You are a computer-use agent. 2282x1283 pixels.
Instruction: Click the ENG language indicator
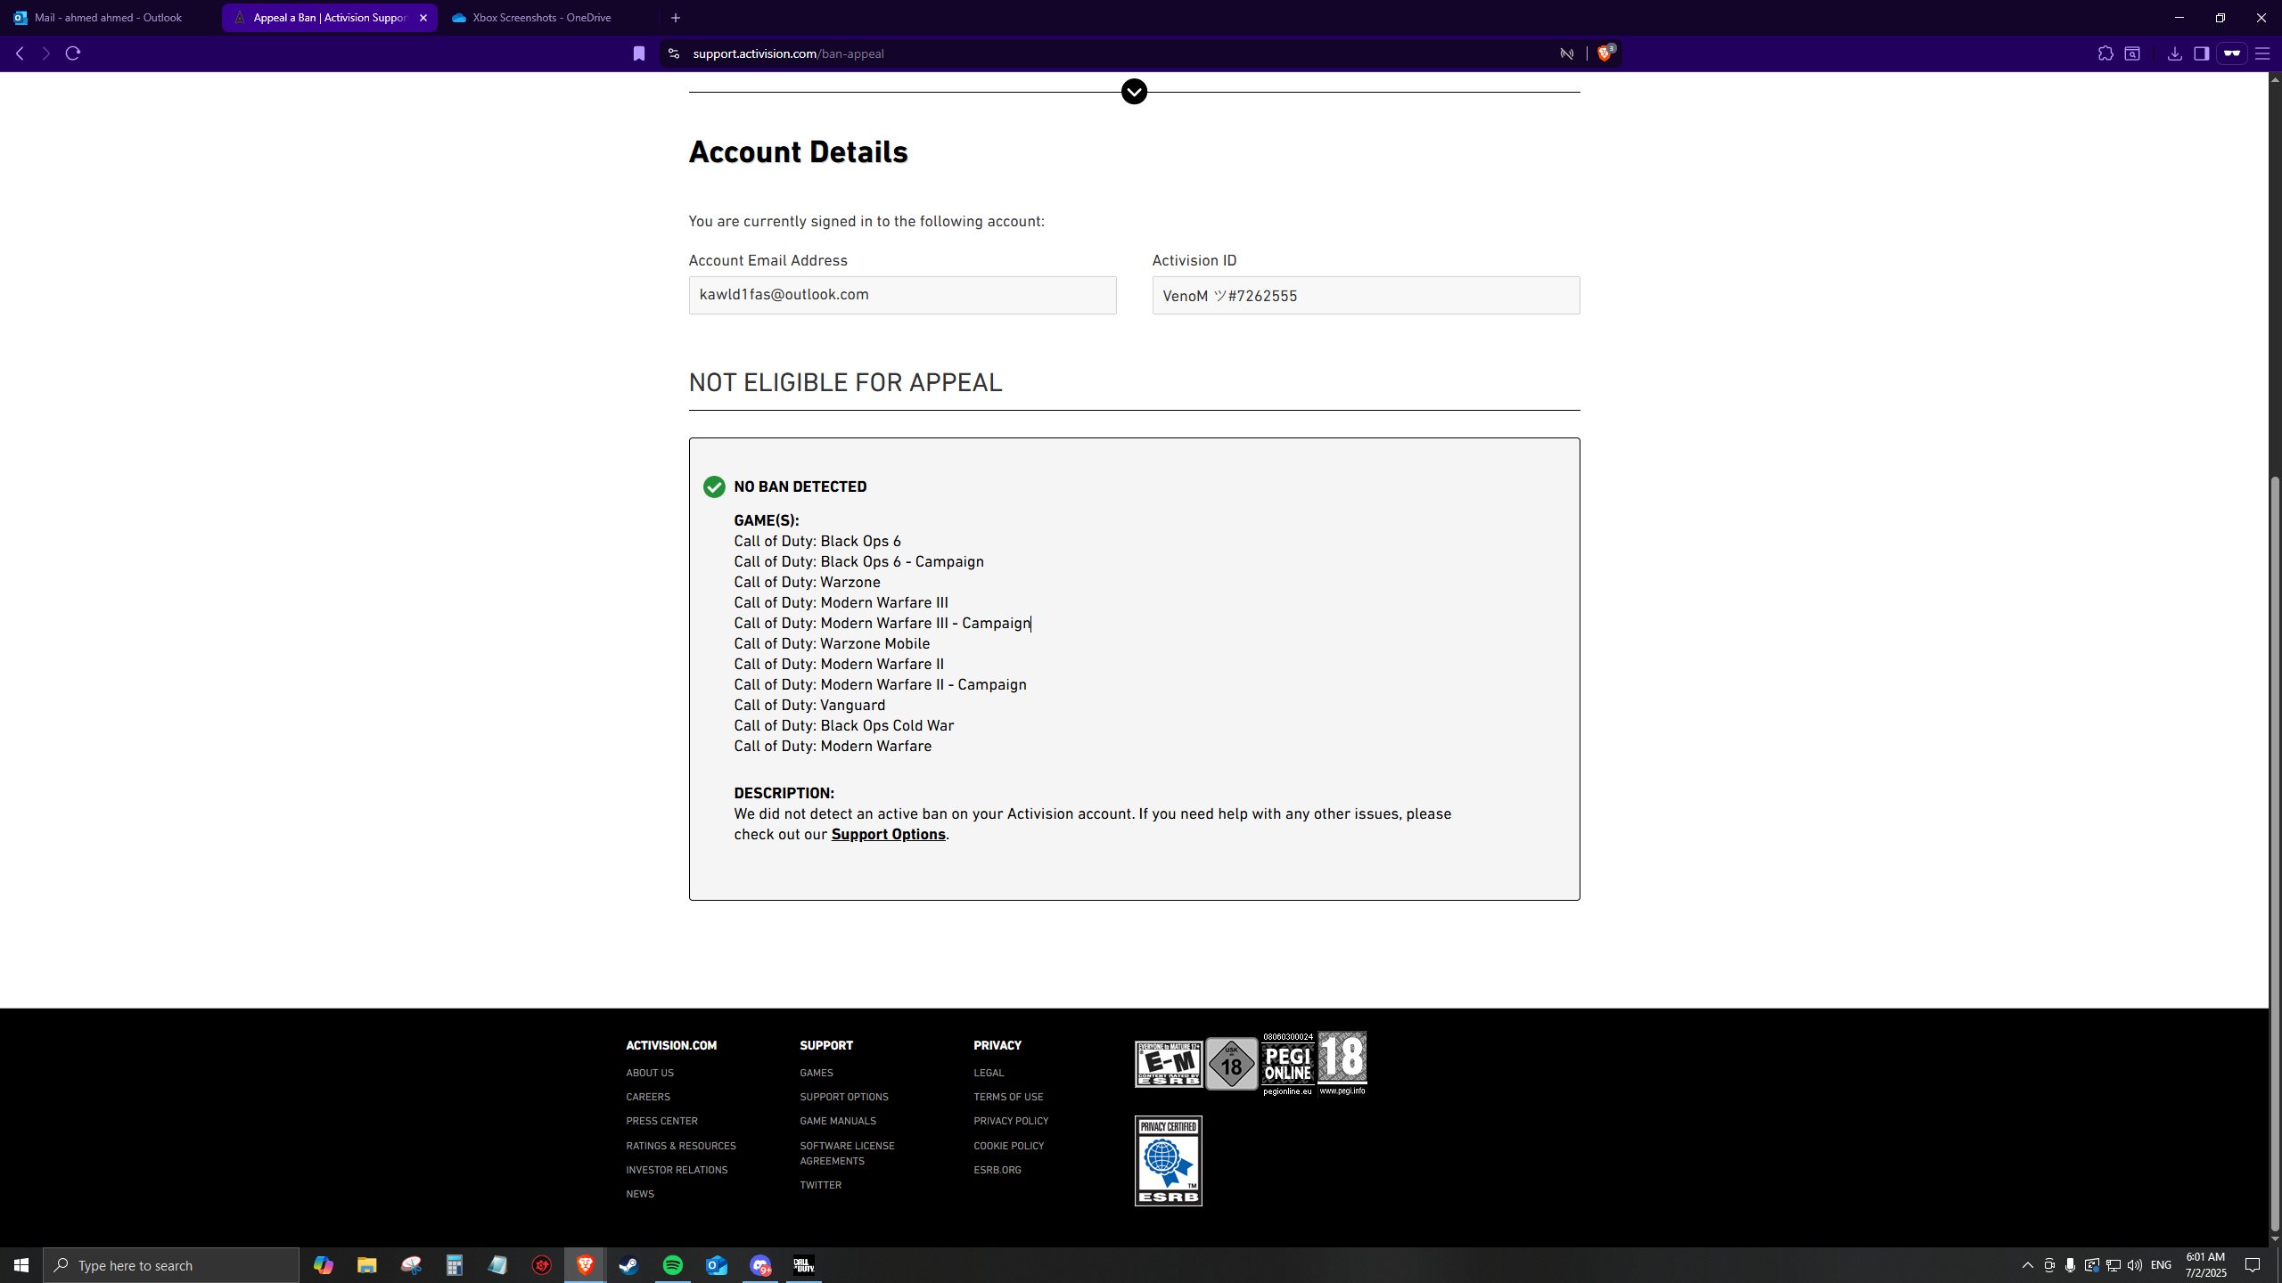2161,1265
